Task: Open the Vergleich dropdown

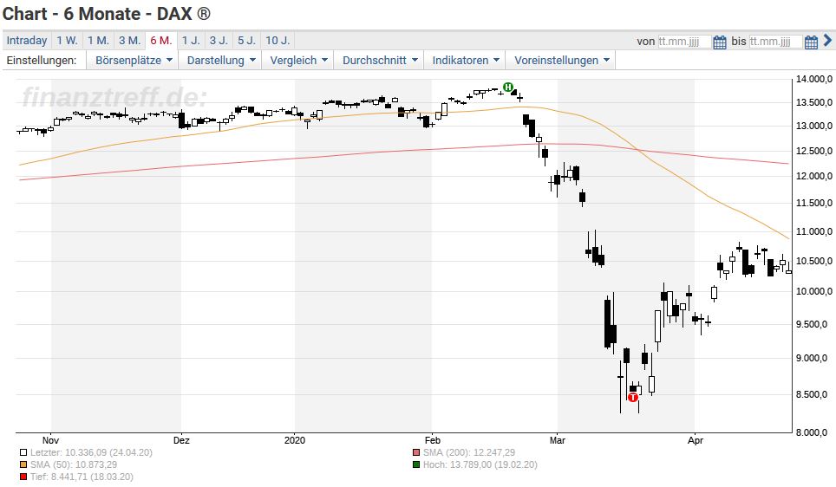Action: [x=298, y=60]
